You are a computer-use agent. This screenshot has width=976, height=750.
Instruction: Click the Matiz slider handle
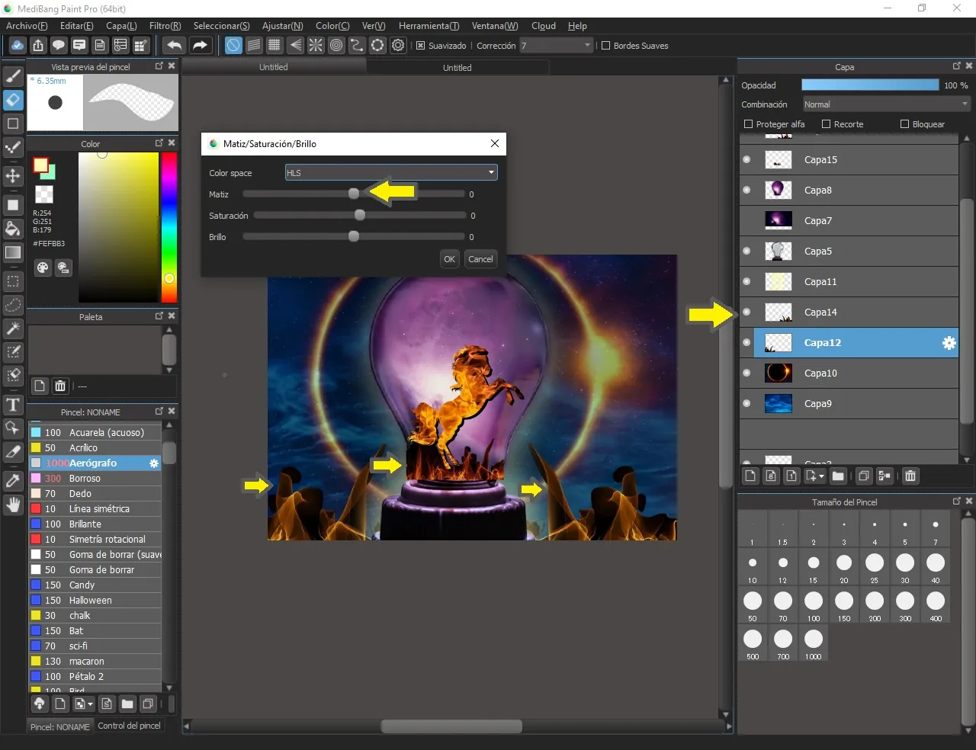coord(354,194)
